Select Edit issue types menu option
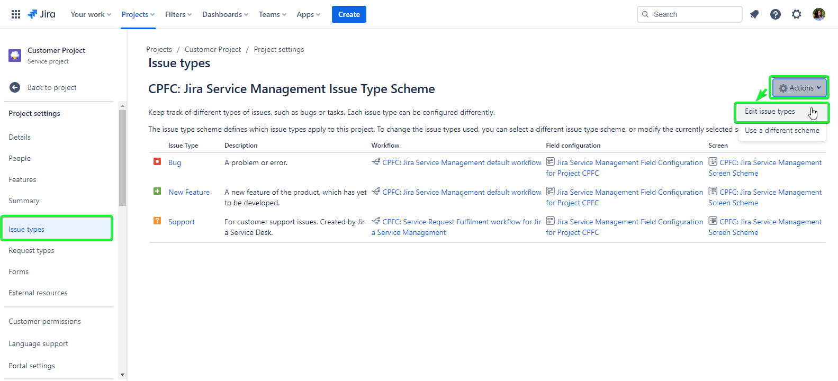This screenshot has height=381, width=838. 770,112
